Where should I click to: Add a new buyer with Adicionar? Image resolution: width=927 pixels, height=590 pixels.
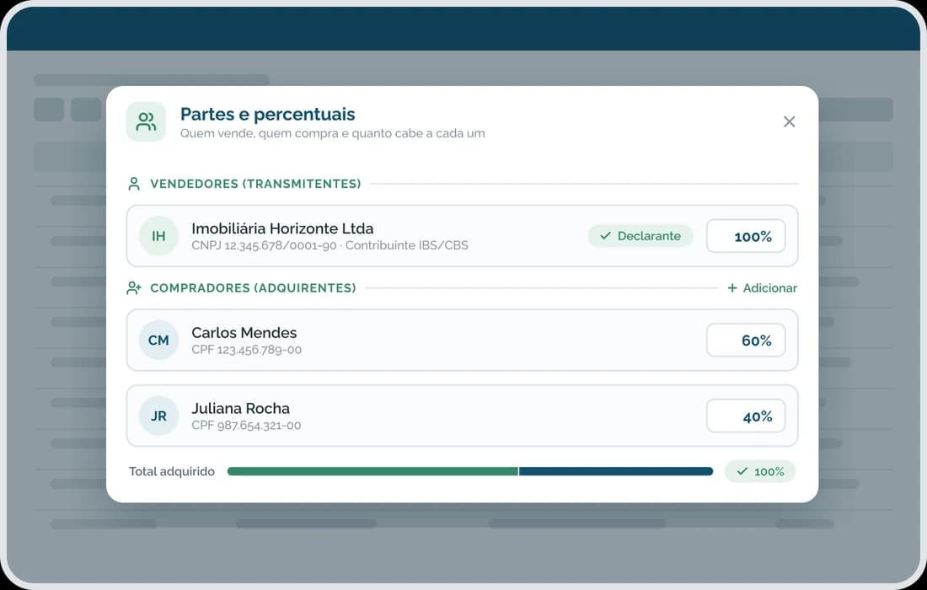click(x=762, y=288)
